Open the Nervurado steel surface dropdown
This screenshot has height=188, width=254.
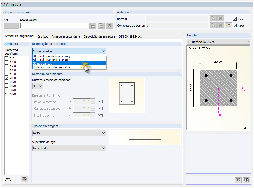[69, 148]
